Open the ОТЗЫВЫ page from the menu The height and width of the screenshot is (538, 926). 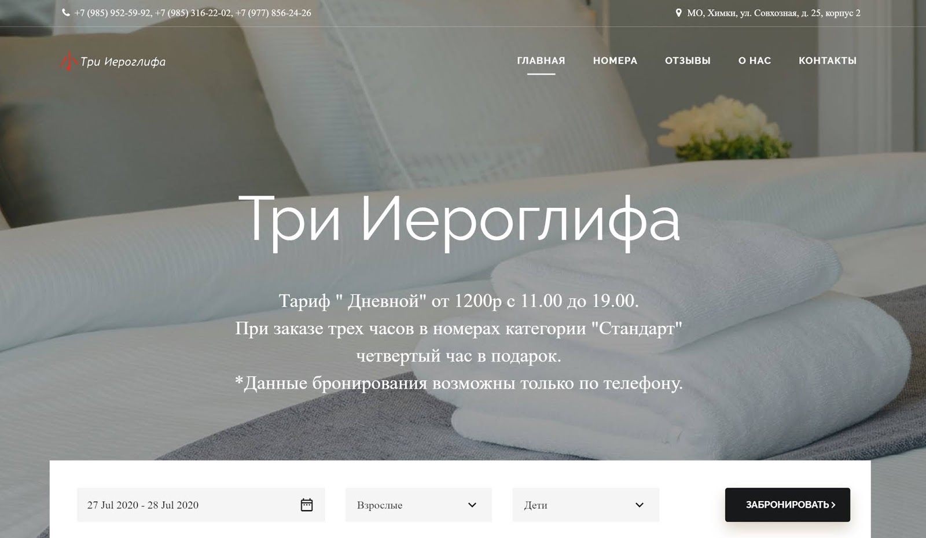coord(688,61)
